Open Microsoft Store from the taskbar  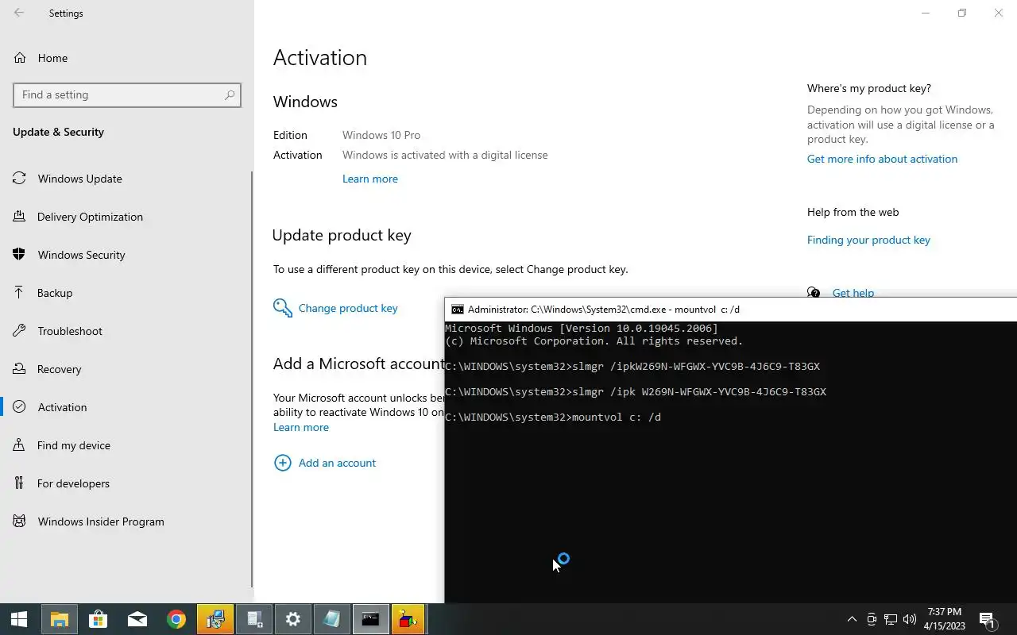click(98, 619)
